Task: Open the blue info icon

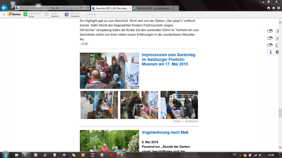Action: coord(270,52)
